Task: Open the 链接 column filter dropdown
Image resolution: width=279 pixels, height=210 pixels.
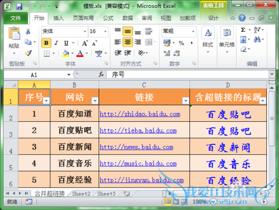Action: 185,101
